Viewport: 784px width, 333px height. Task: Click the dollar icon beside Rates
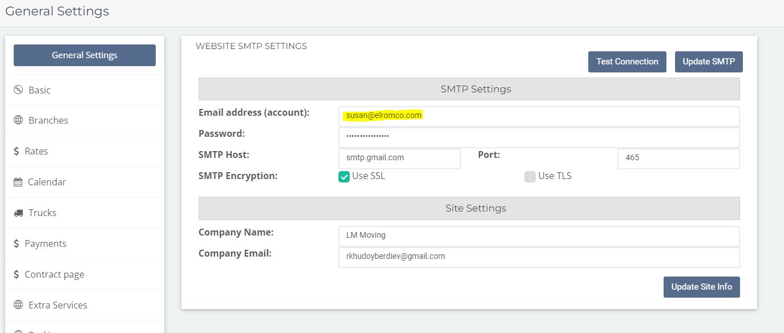[17, 151]
